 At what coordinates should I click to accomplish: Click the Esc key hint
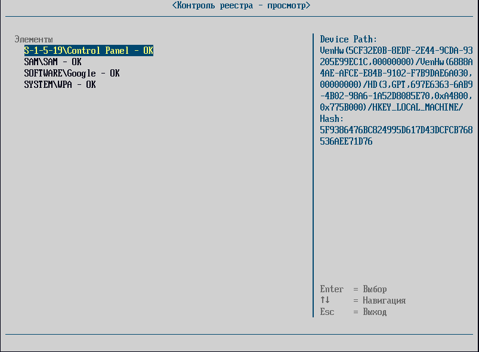pos(327,312)
